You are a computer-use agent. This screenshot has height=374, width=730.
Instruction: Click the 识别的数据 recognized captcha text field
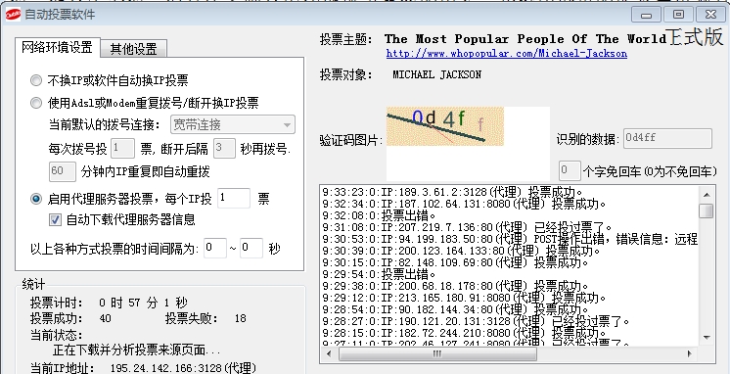pos(667,139)
